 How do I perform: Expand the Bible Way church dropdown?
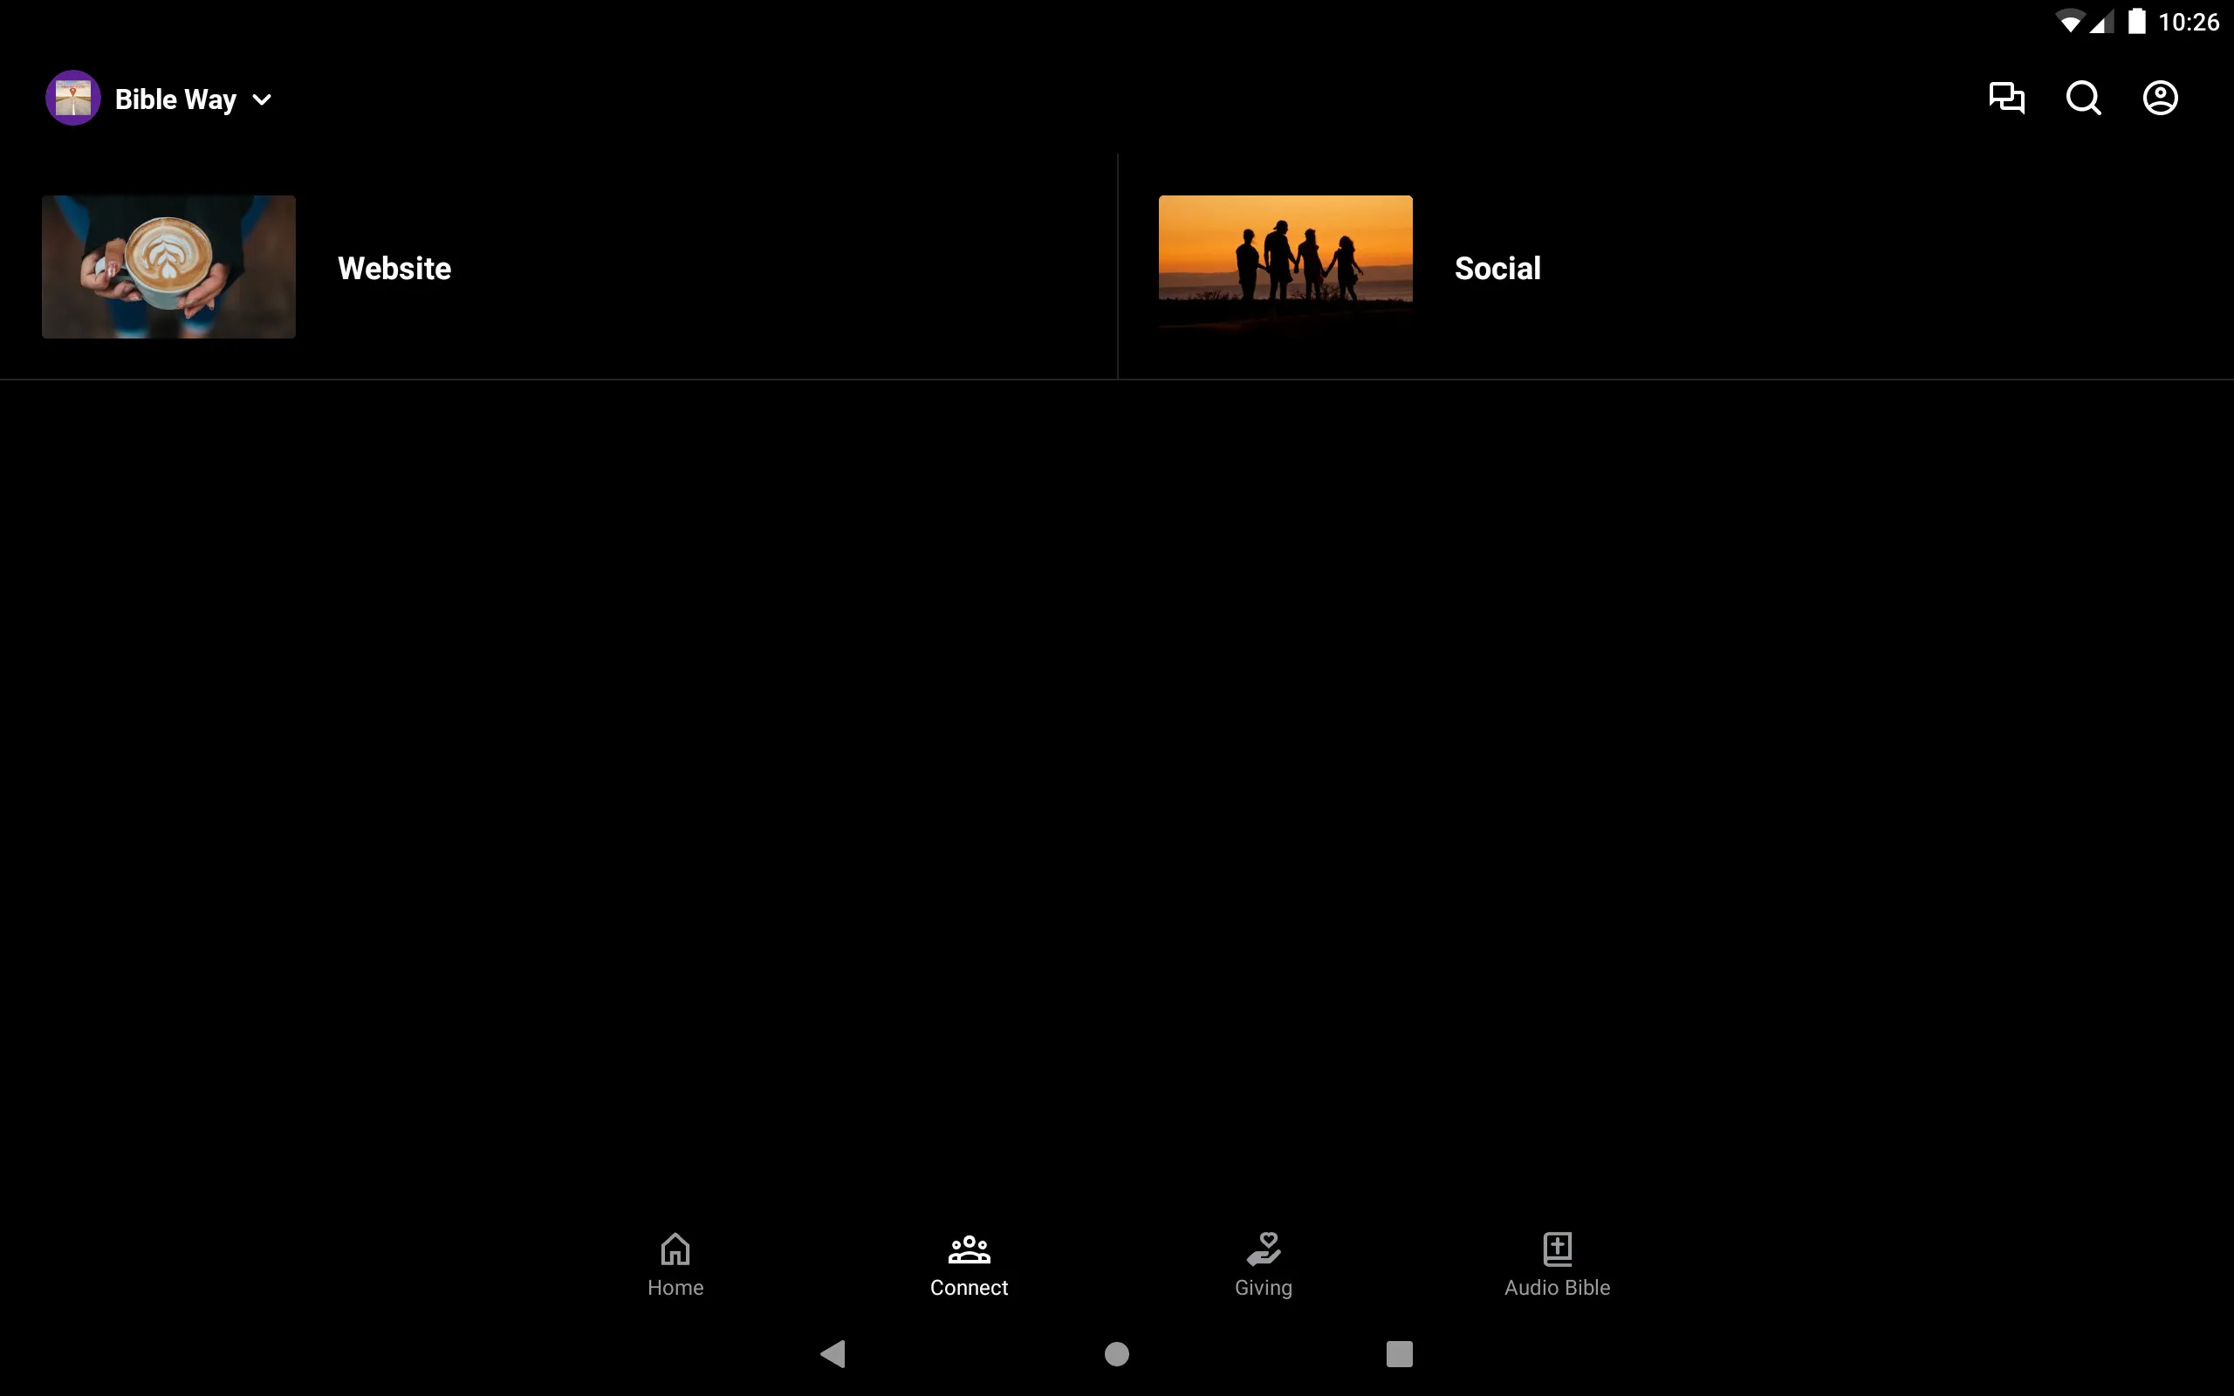tap(262, 98)
